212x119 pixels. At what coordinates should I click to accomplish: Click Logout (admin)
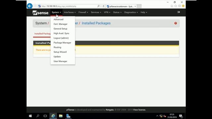pos(61,38)
